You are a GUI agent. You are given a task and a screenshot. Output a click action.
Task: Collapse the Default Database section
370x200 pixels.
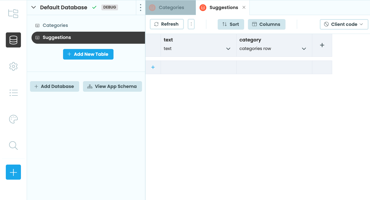(x=34, y=7)
